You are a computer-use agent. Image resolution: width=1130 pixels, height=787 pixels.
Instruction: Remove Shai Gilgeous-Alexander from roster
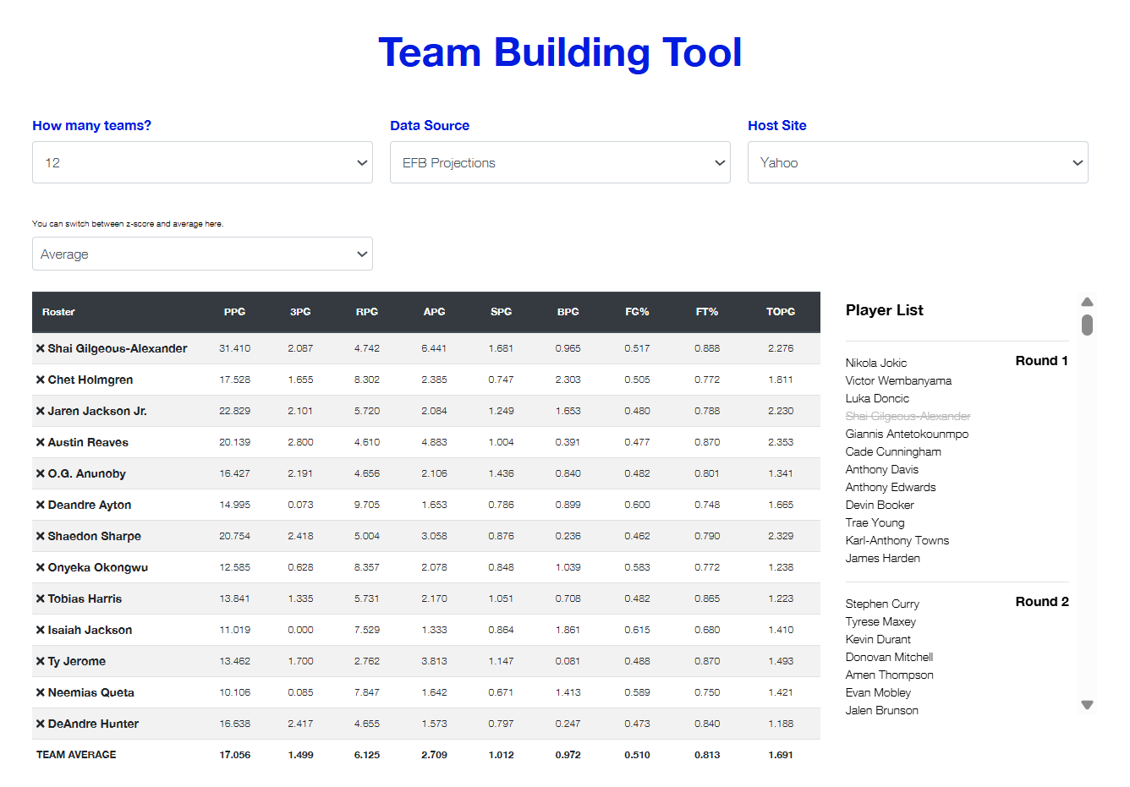[40, 348]
